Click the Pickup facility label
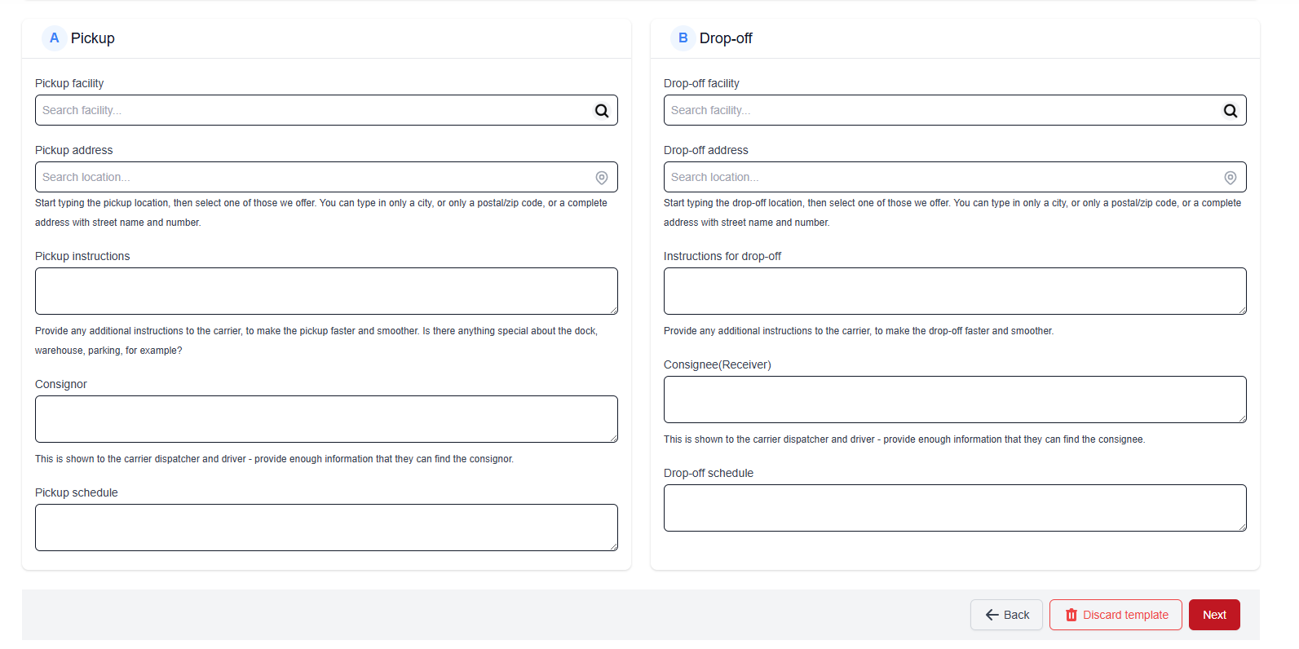Image resolution: width=1299 pixels, height=649 pixels. 69,83
